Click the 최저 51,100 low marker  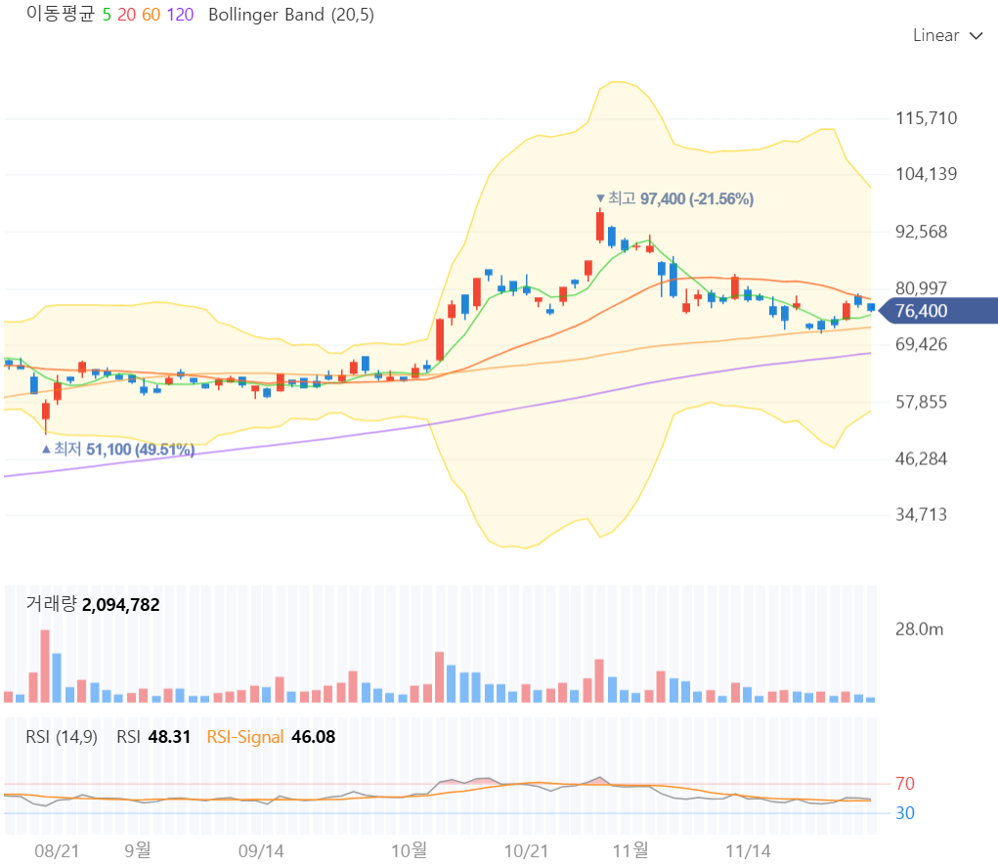tap(118, 450)
